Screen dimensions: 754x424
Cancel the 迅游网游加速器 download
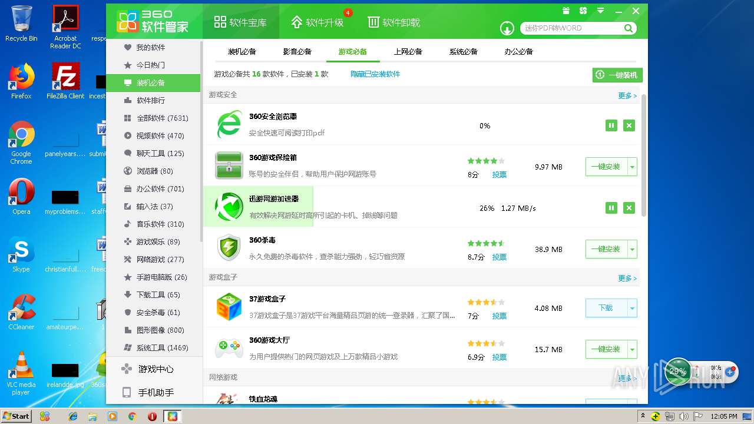[629, 208]
